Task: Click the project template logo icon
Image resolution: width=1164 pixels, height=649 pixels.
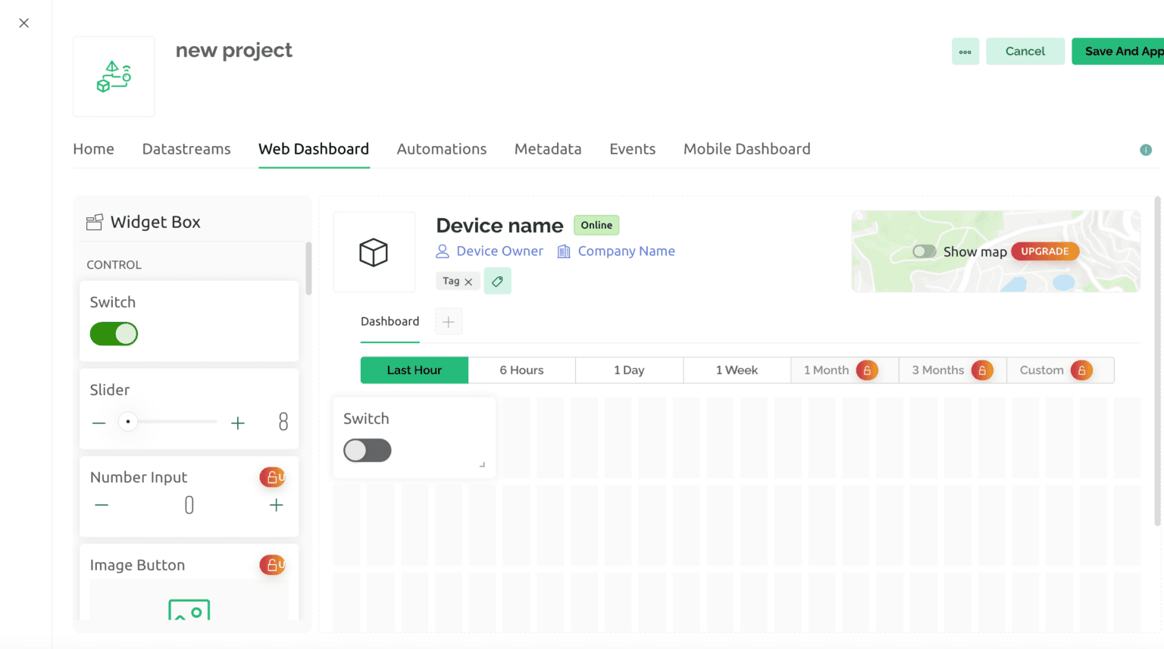Action: tap(114, 76)
